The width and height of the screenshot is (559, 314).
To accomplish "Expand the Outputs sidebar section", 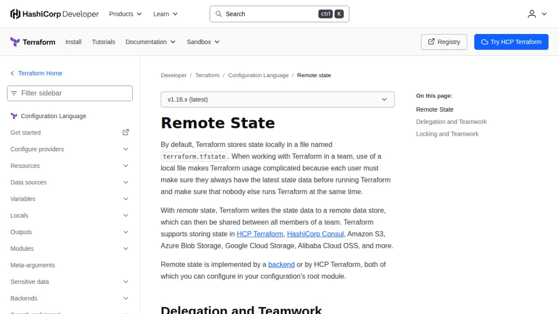I will click(70, 232).
